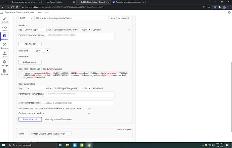The height and width of the screenshot is (148, 232).
Task: Open the plugin Settings section
Action: coord(5,63)
